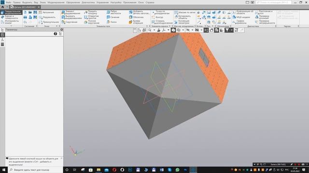Viewport: 309px width, 173px height.
Task: Open the dropdown next to the filter funnel
Action: point(232,30)
